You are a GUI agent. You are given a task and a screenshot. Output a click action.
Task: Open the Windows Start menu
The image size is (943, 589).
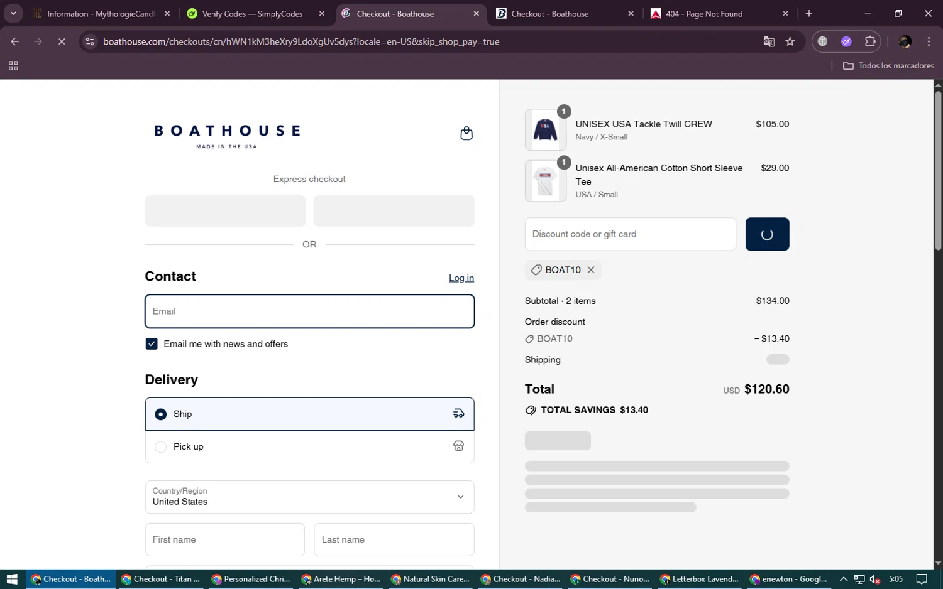[12, 579]
